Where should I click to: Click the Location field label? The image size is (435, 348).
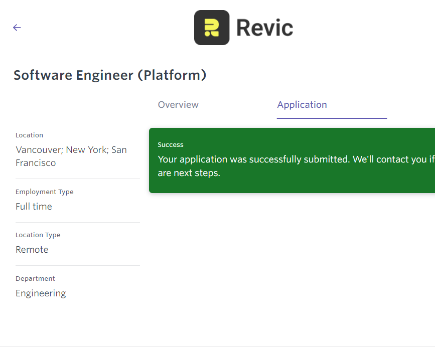[x=29, y=135]
